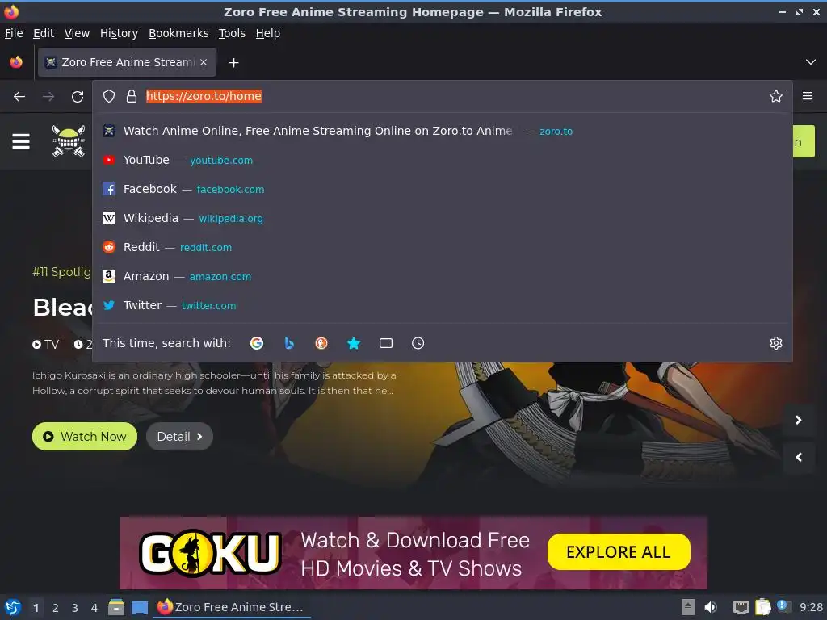Open the Zoro site sidebar hamburger menu
827x620 pixels.
point(21,141)
